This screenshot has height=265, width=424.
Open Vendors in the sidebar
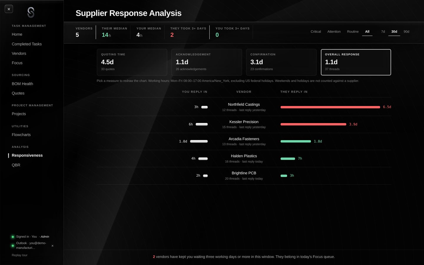19,53
